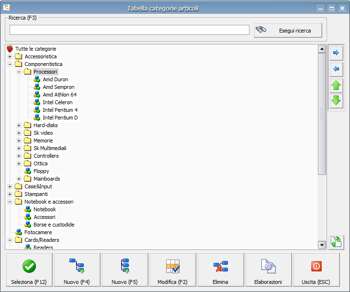The image size is (350, 292).
Task: Click the Amd Sempron cubes icon
Action: tap(37, 87)
